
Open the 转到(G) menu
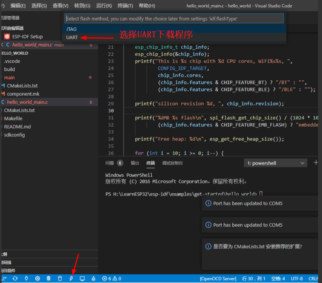(82, 6)
